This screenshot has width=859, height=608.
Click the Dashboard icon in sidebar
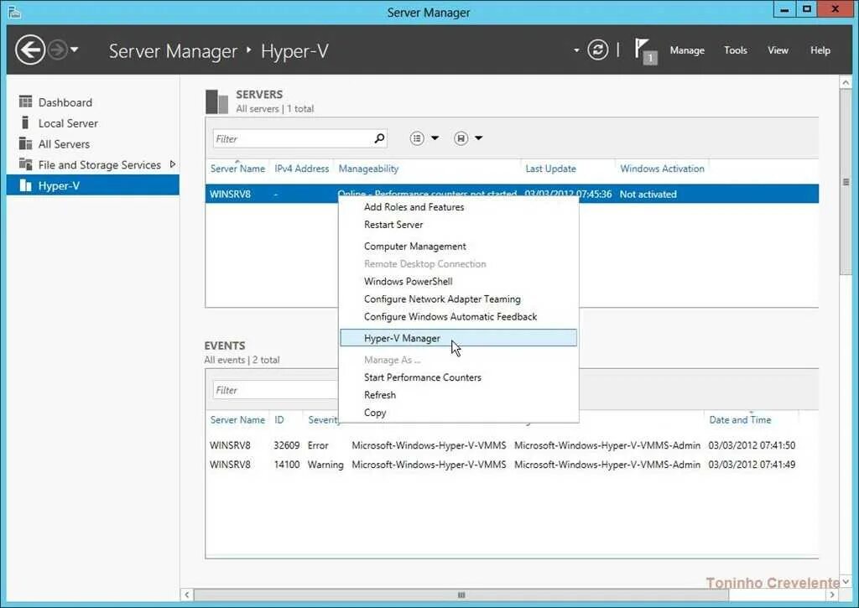25,101
